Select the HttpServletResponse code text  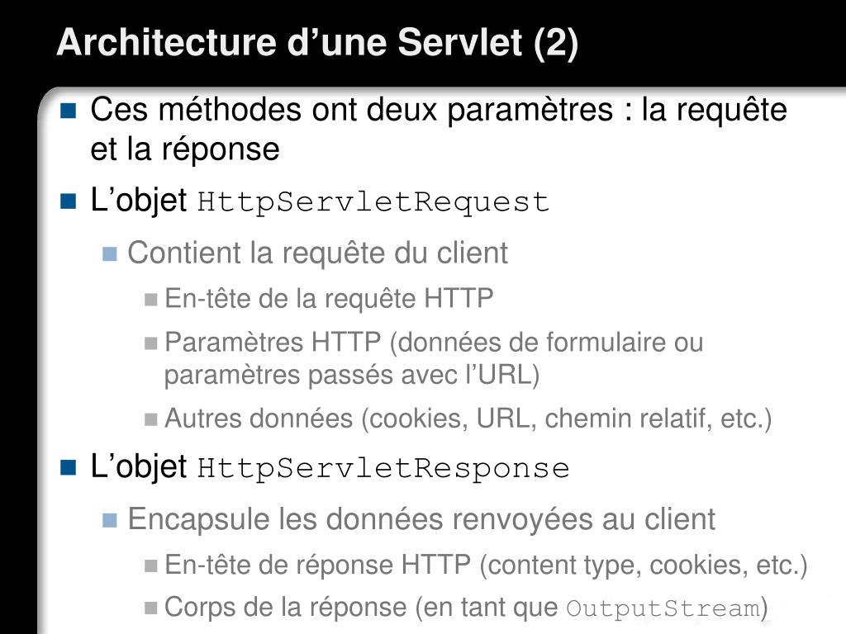tap(383, 469)
